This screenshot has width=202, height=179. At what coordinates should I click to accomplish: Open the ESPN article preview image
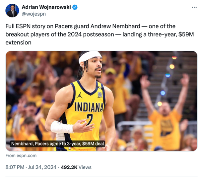(101, 101)
